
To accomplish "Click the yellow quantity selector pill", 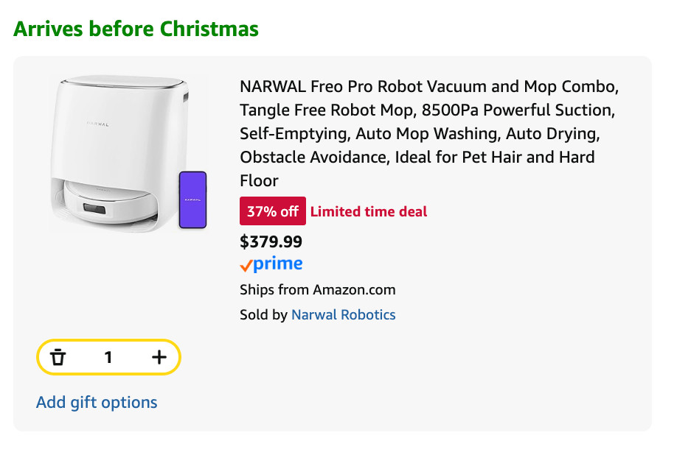I will [x=108, y=357].
